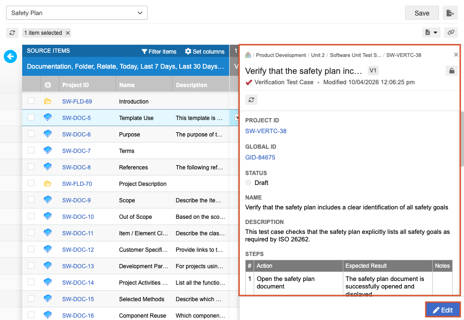The height and width of the screenshot is (320, 464).
Task: Click the layers icon in table header
Action: click(x=48, y=85)
